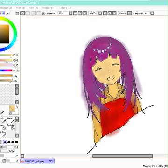The height and width of the screenshot is (168, 168).
Task: Select the white background color swatch
Action: pos(16,112)
